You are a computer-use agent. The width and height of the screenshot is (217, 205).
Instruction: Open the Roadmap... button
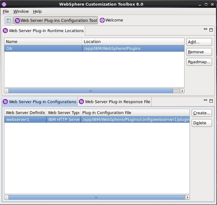[199, 62]
